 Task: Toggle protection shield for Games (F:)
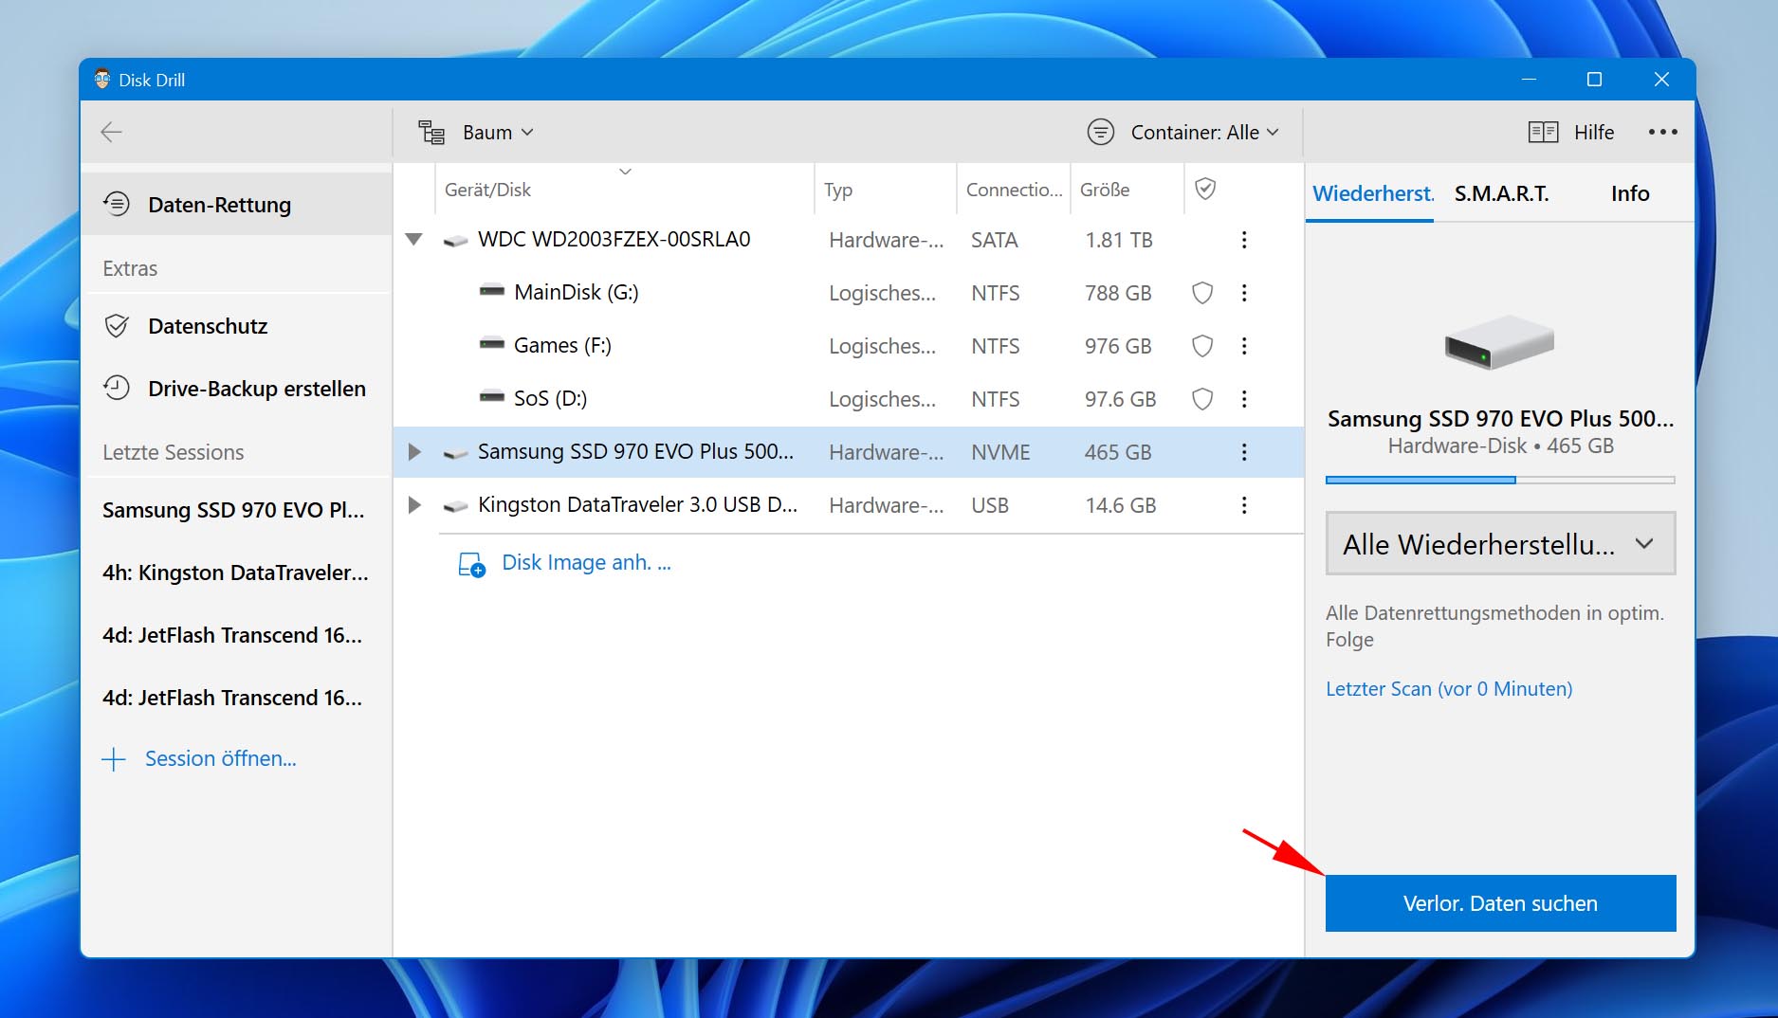click(x=1202, y=346)
